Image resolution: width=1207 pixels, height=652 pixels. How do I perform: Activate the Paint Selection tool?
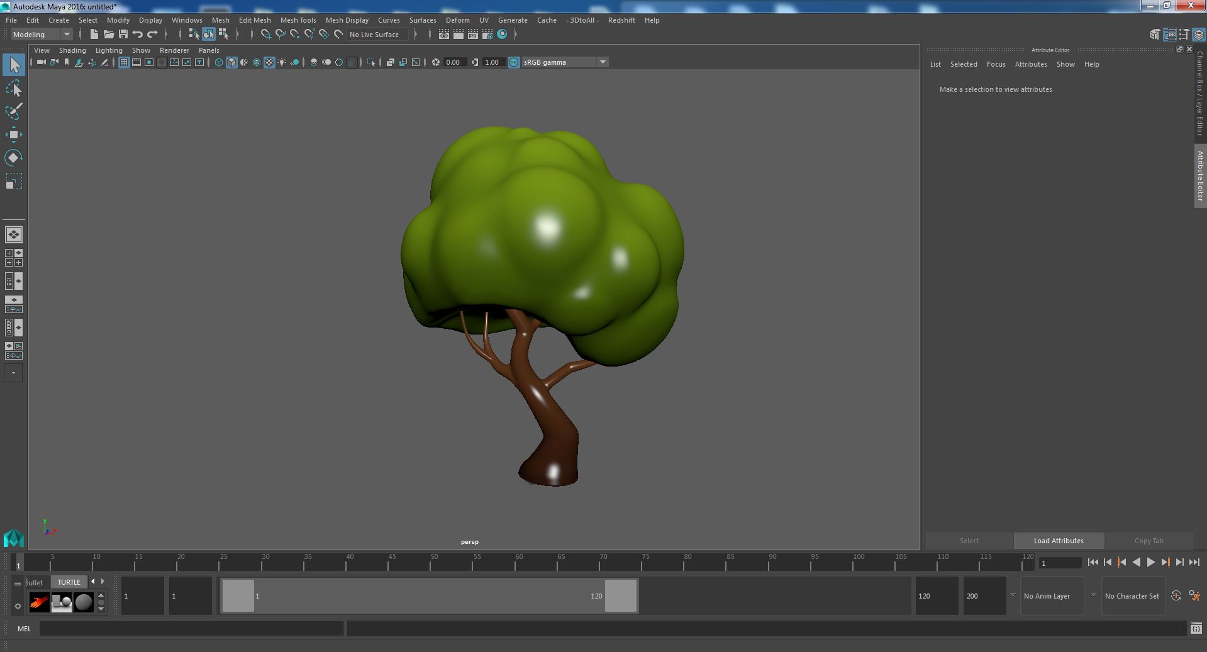click(x=13, y=112)
